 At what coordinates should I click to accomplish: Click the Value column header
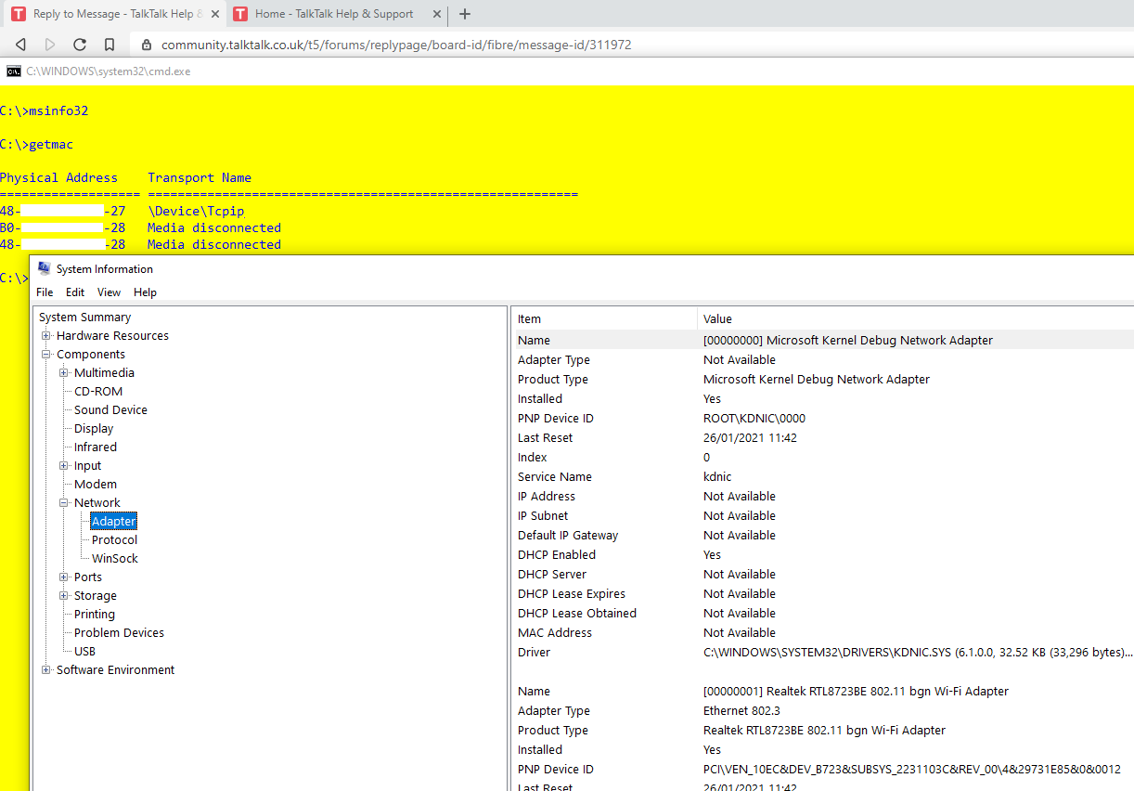coord(915,318)
